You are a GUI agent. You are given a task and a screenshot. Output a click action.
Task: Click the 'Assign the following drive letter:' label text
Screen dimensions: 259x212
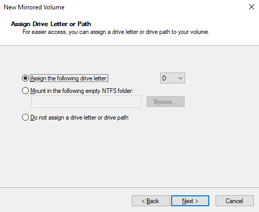pos(69,78)
